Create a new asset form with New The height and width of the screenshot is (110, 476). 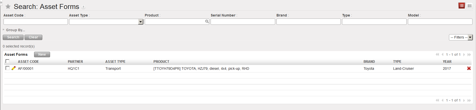[42, 54]
